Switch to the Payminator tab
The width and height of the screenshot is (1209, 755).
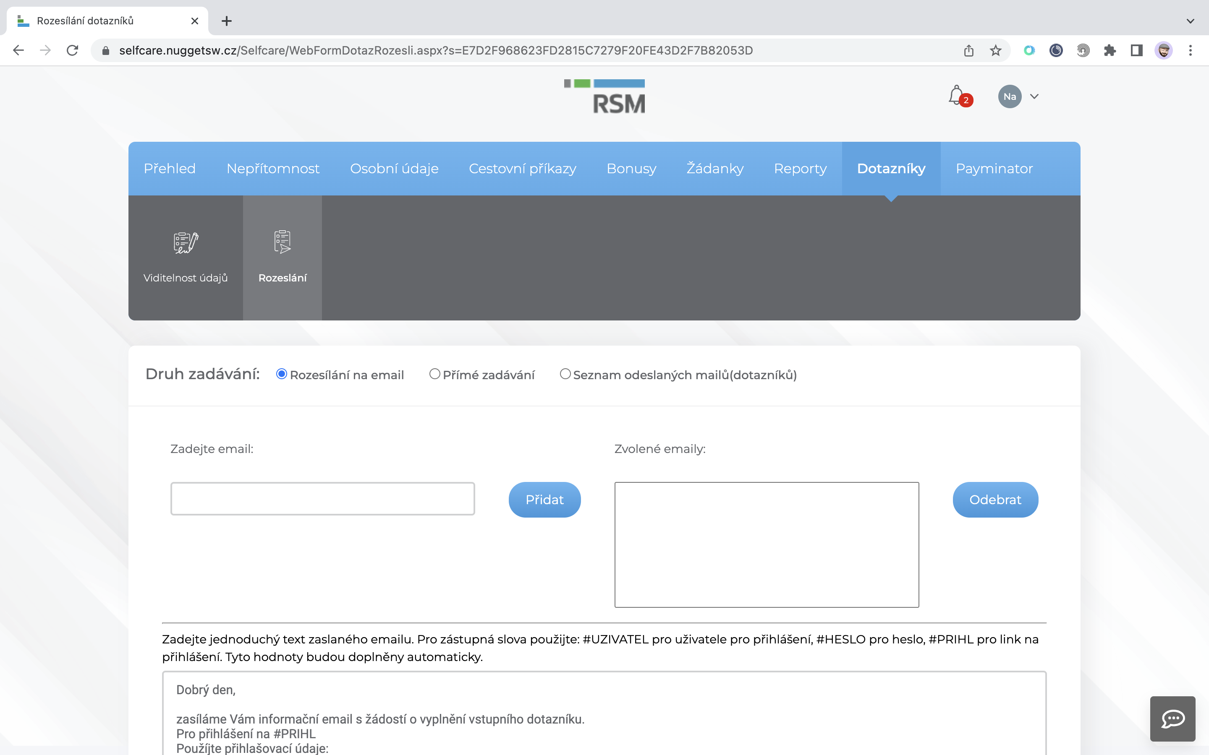(x=994, y=169)
